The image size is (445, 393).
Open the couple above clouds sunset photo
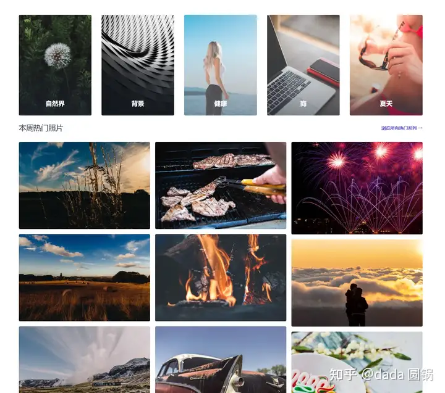[357, 283]
